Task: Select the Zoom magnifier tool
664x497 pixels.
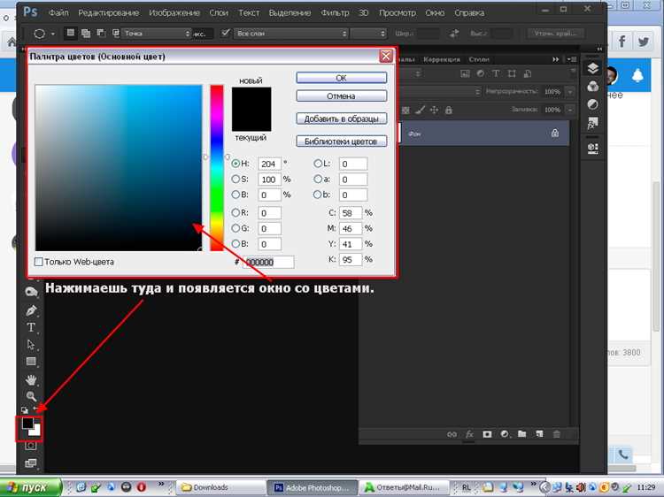Action: pos(31,396)
